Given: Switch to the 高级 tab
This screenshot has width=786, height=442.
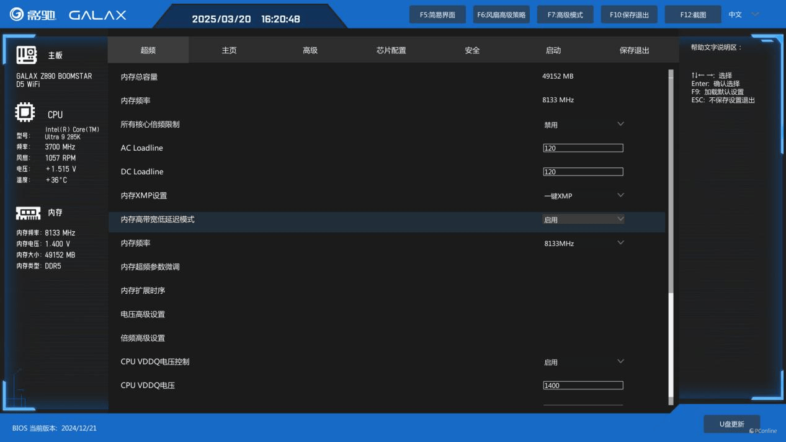Looking at the screenshot, I should coord(310,50).
